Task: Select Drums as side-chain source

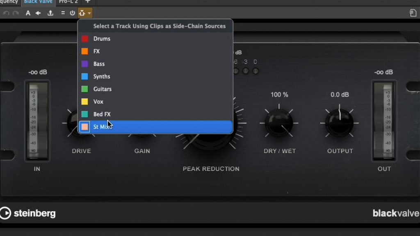Action: coord(102,39)
